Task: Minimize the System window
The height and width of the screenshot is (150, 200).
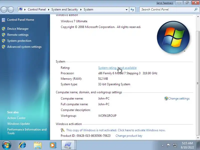Action: pyautogui.click(x=179, y=3)
